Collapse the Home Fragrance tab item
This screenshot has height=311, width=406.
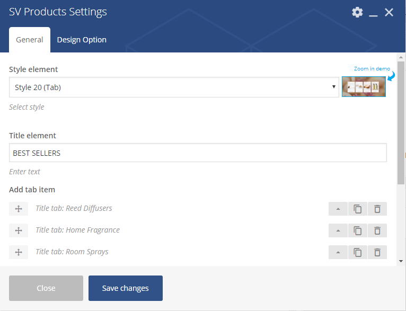338,230
